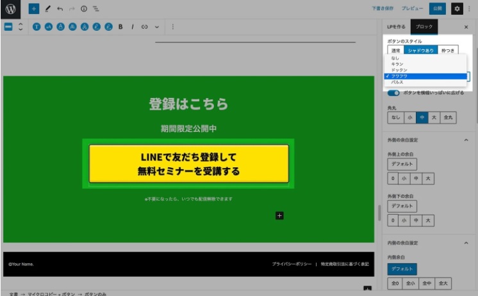Click the second round marker pen icon
This screenshot has width=478, height=296.
click(108, 27)
